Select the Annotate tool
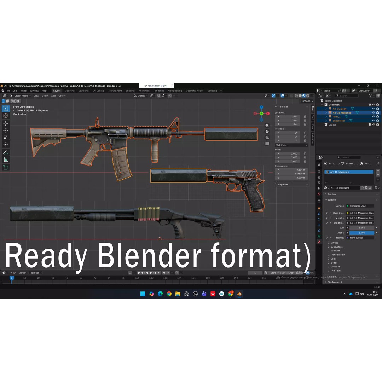382x382 pixels. click(x=6, y=152)
